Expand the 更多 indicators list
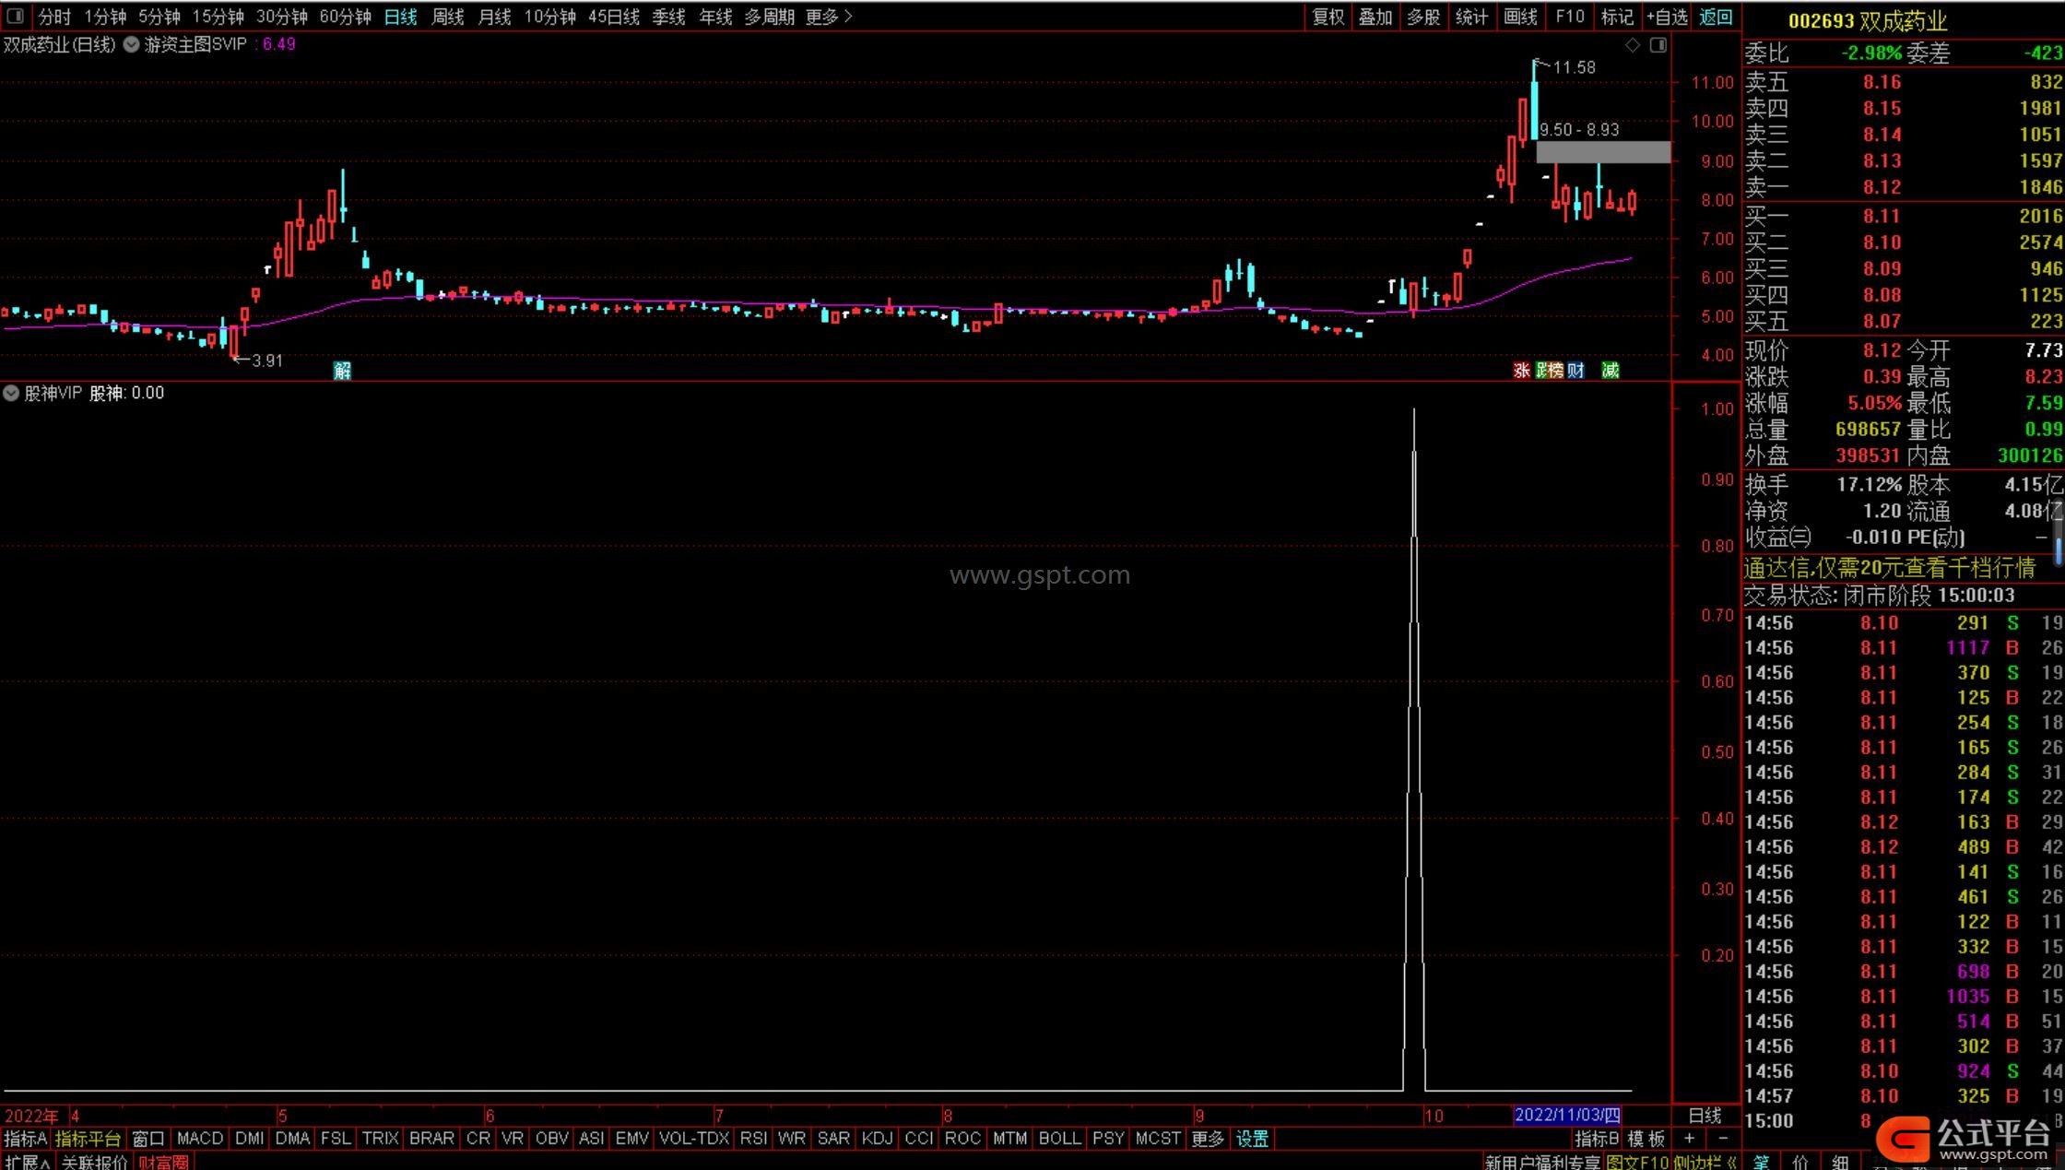 [x=1208, y=1139]
